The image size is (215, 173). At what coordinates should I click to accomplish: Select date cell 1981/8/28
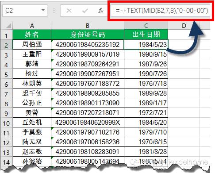(x=146, y=152)
